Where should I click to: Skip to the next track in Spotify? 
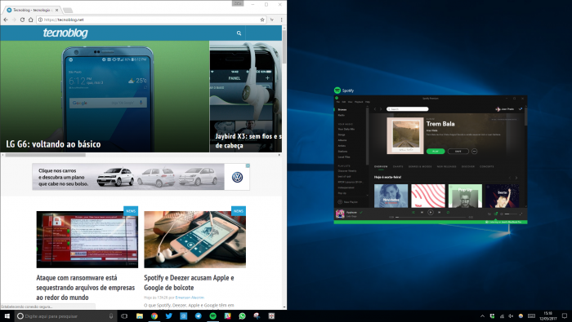(x=440, y=212)
